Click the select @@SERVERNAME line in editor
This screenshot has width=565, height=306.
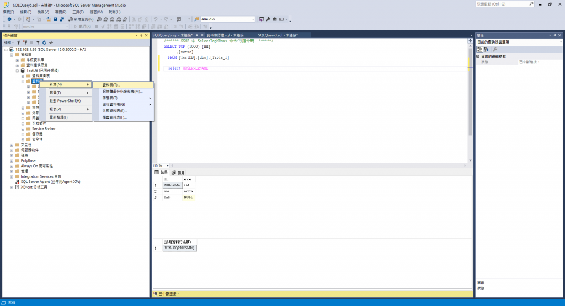pos(188,68)
